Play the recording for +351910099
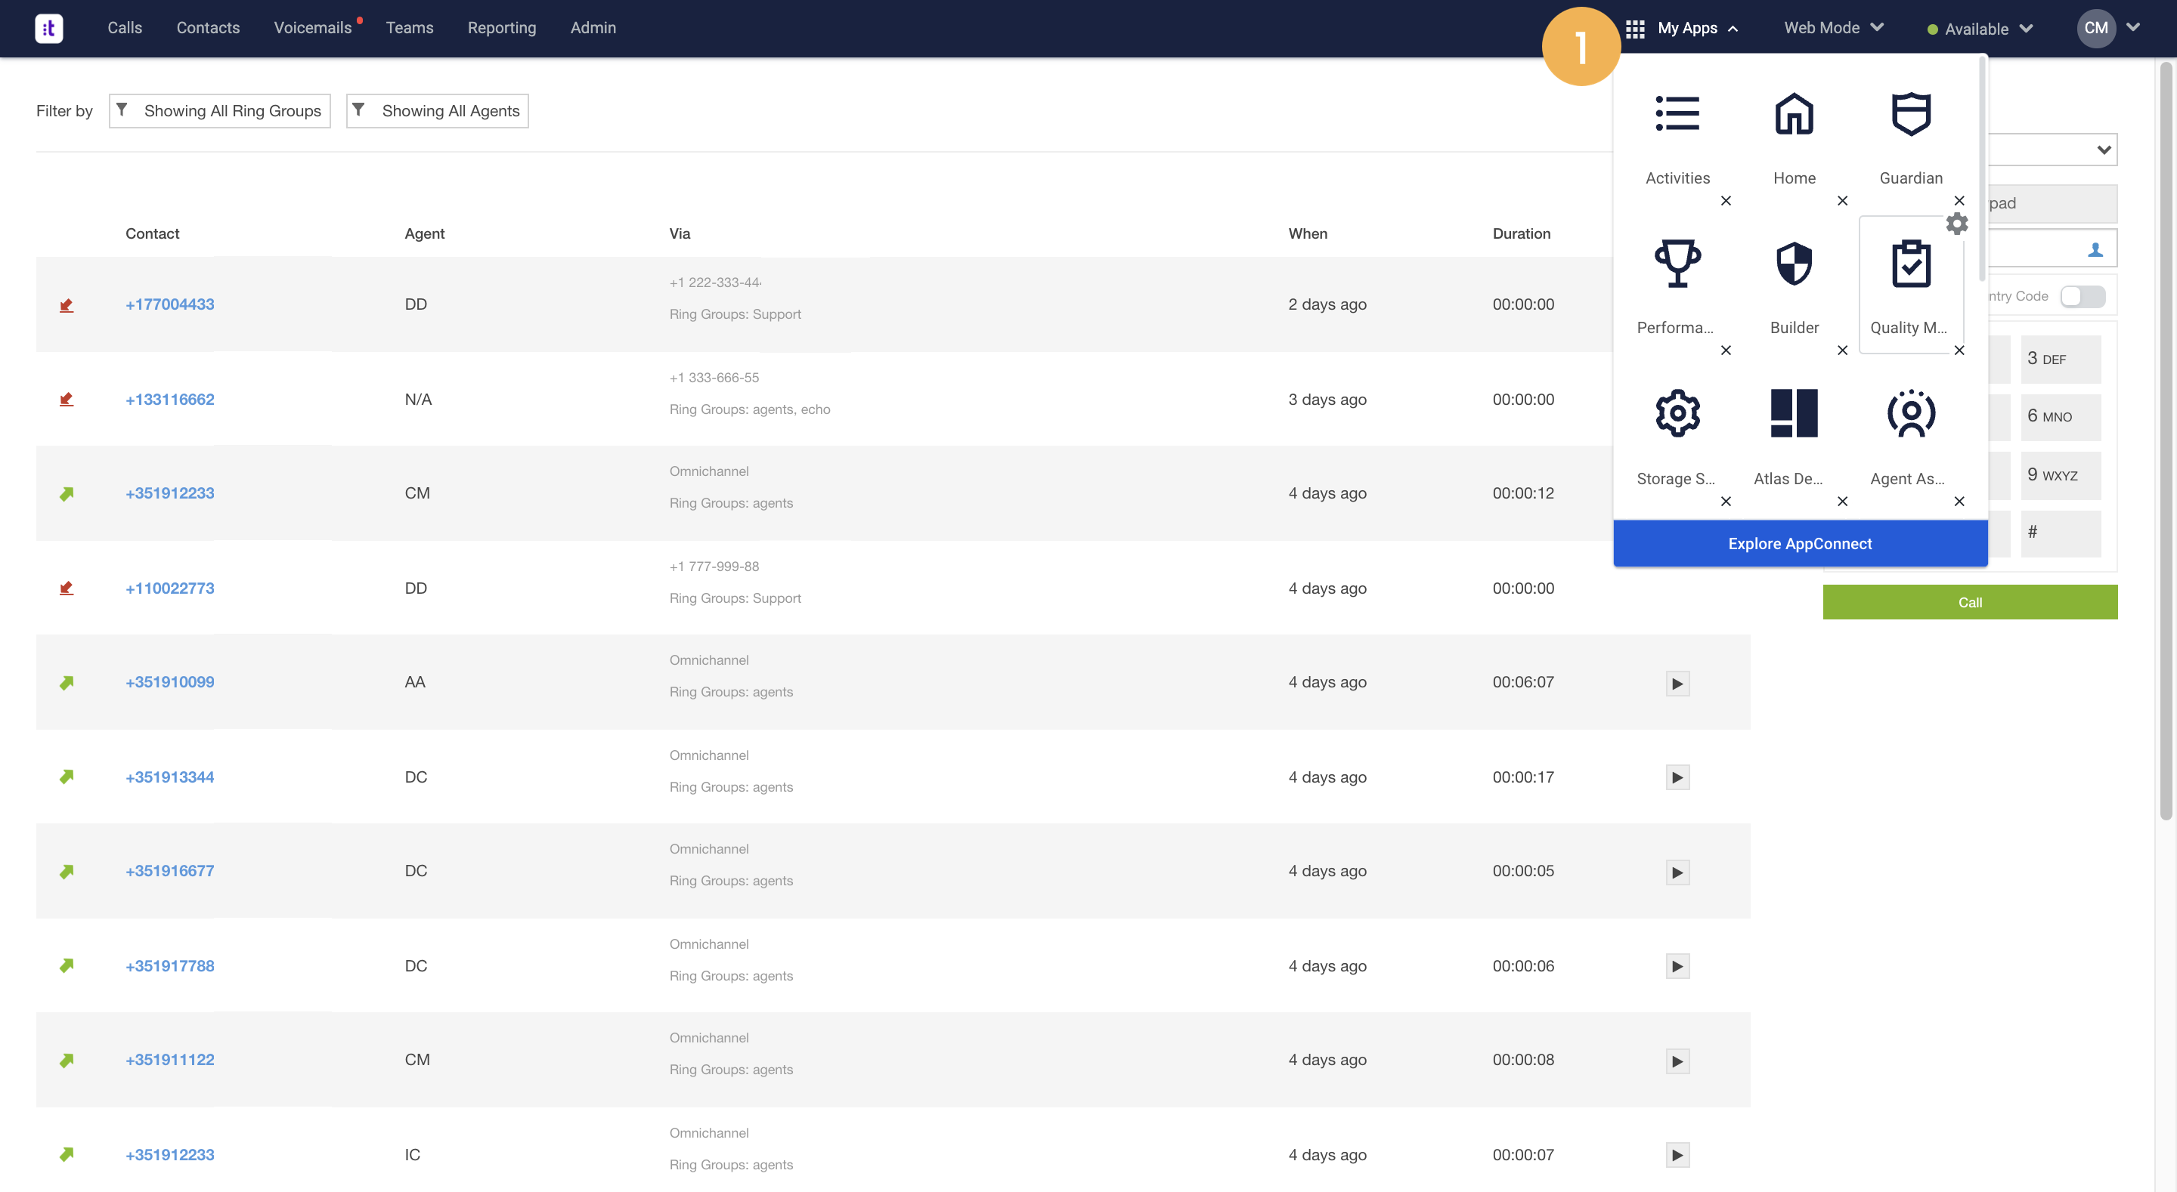This screenshot has height=1192, width=2177. click(x=1677, y=683)
